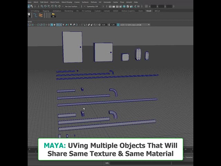
Task: Toggle XRay shading icon
Action: click(x=89, y=25)
